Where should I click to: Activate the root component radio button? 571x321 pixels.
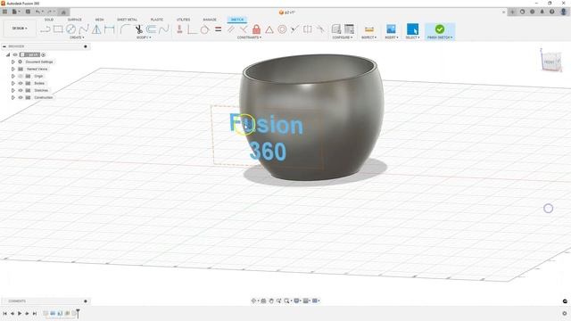click(44, 54)
